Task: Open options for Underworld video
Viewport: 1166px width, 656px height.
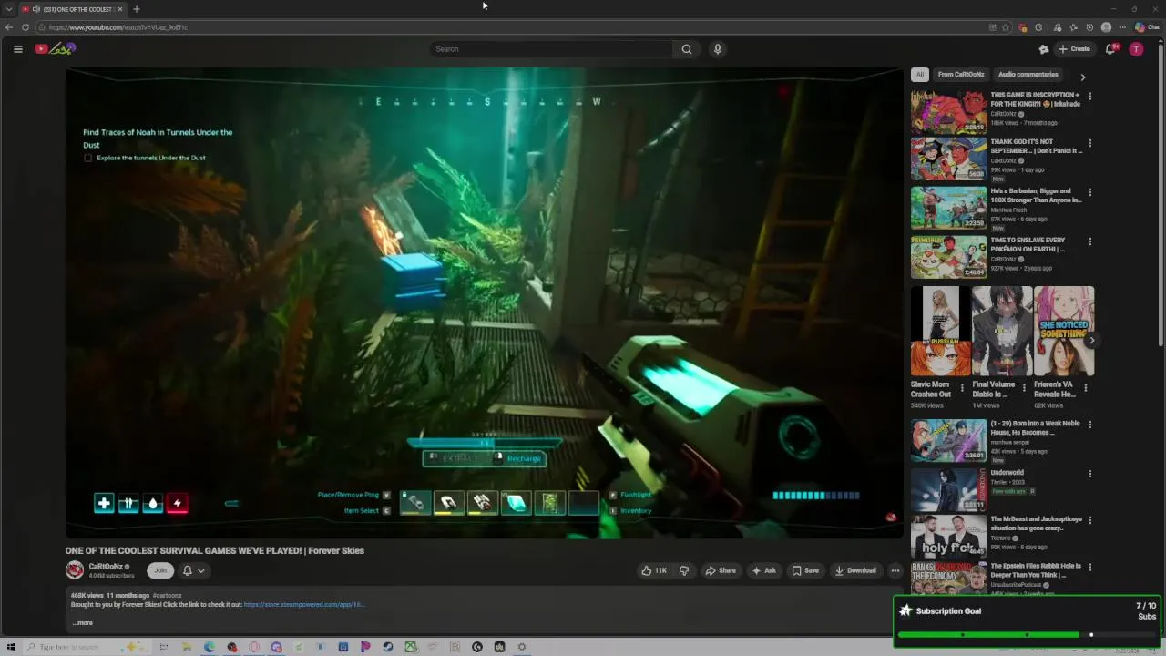Action: [x=1090, y=474]
